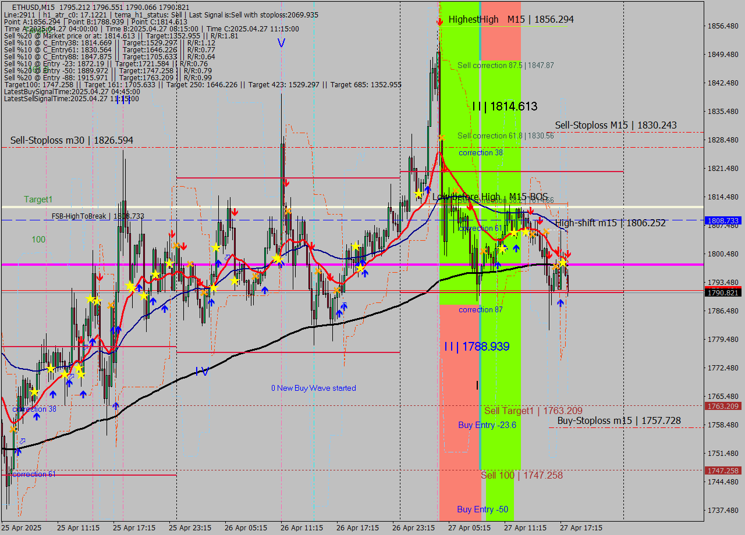Click the magenta horizontal price line
The image size is (745, 535).
(233, 265)
